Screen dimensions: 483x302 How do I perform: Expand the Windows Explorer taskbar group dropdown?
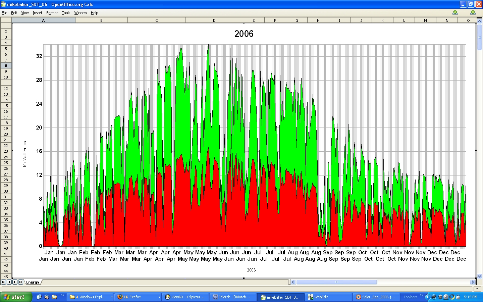(112, 297)
